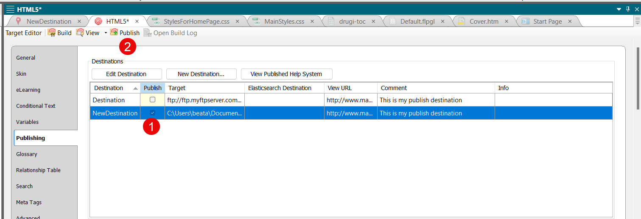Image resolution: width=641 pixels, height=219 pixels.
Task: Select the 'NewDestination' row name cell
Action: tap(115, 113)
